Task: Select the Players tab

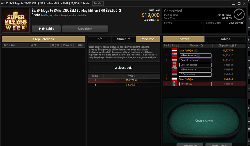Action: 184,39
